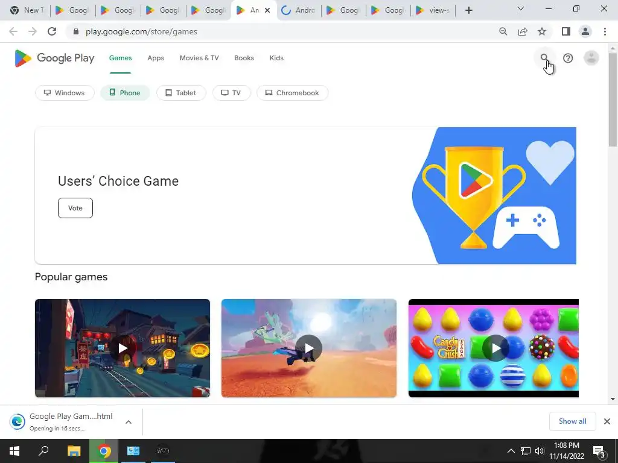The height and width of the screenshot is (463, 618).
Task: Click the Vote button
Action: [75, 208]
